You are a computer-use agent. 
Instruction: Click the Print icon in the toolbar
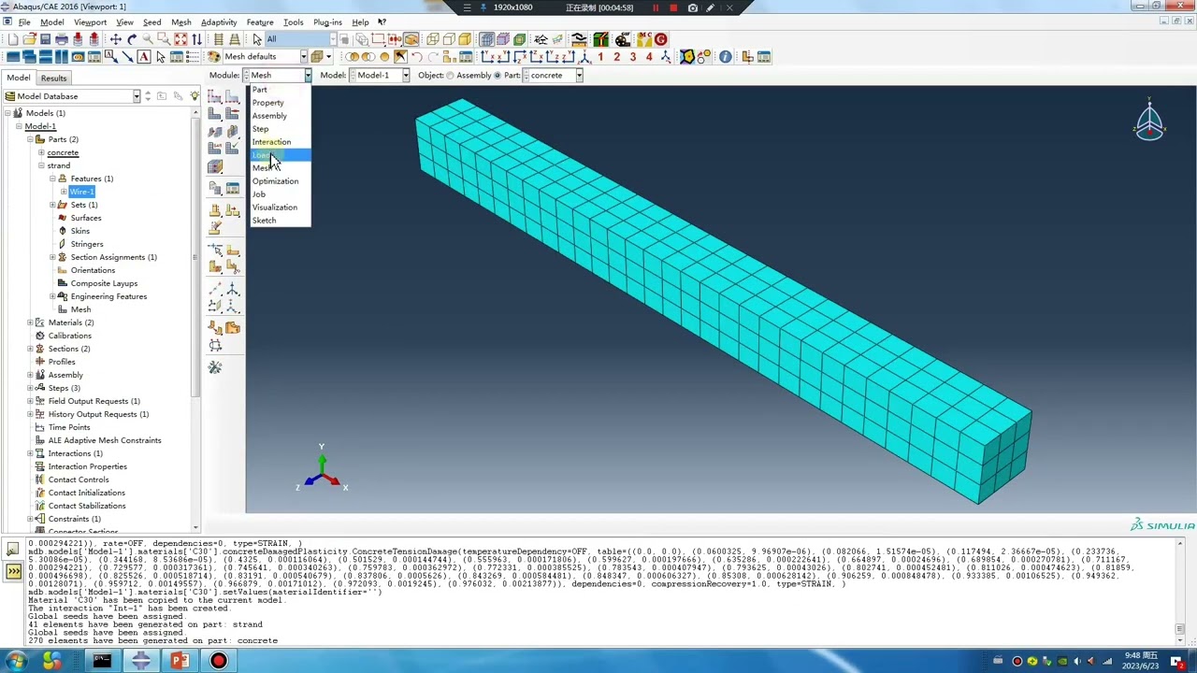coord(62,39)
